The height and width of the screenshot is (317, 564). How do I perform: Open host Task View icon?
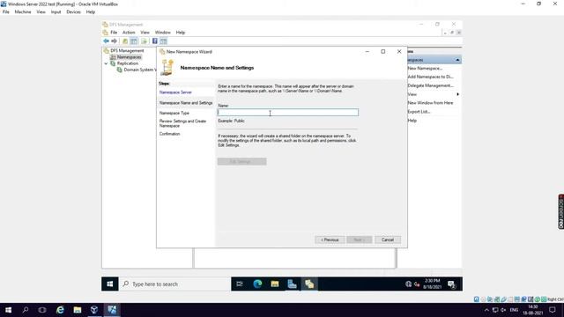tap(42, 310)
